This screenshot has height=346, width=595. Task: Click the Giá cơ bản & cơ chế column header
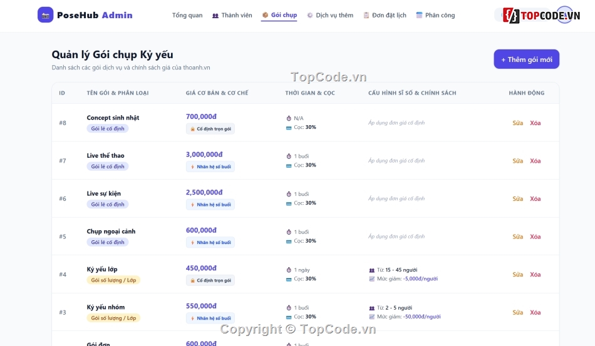point(217,93)
